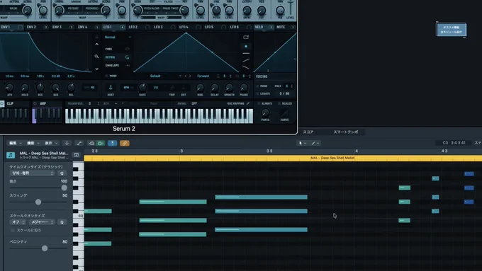Click the lock icon above the envelope zoom controls

[x=97, y=37]
